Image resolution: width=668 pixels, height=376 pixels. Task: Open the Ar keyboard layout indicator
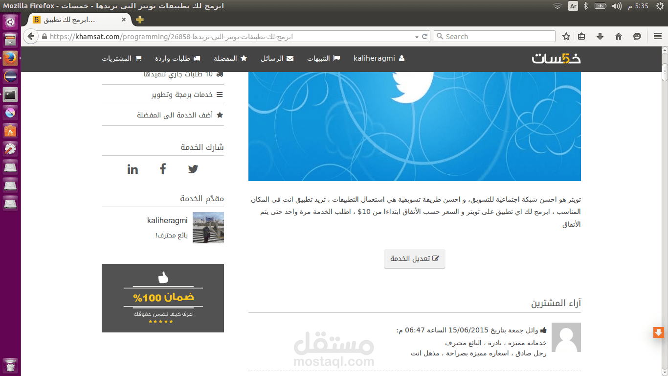[573, 6]
